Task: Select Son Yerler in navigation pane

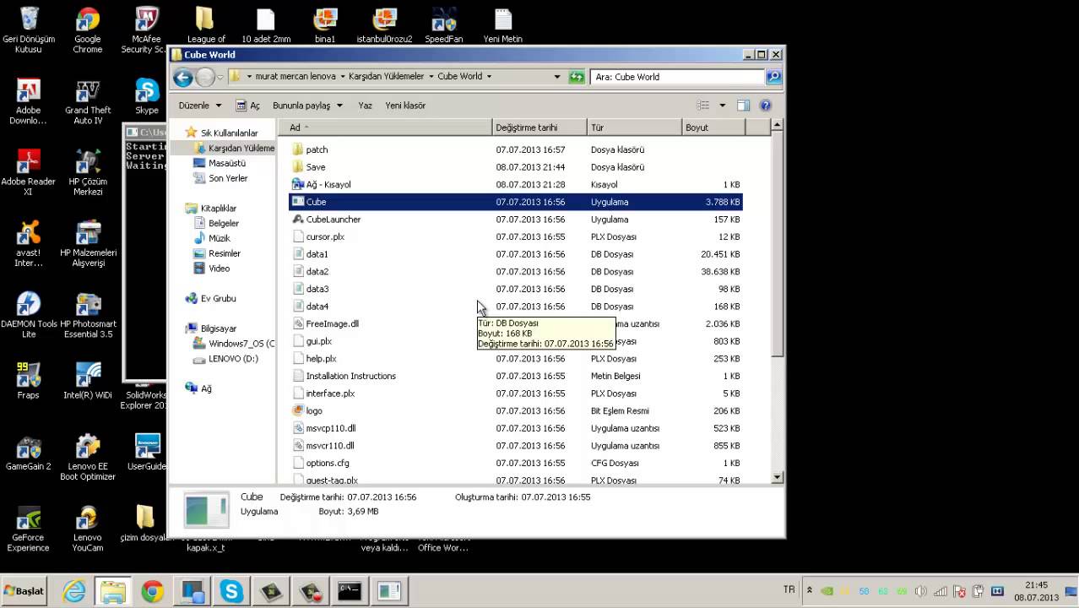Action: [x=220, y=178]
